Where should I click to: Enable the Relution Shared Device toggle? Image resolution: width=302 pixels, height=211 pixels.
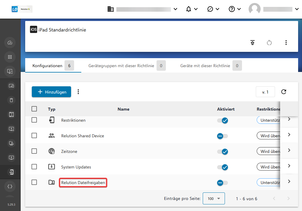point(223,136)
